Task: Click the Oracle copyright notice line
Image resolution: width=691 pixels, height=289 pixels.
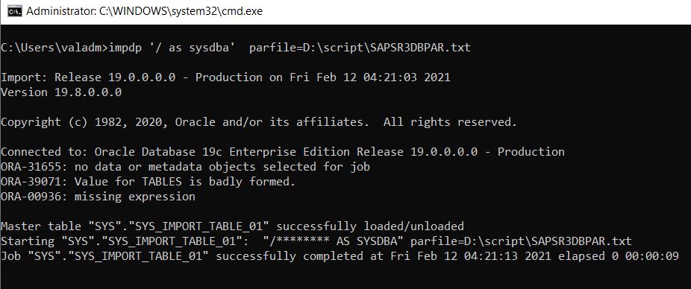Action: 259,122
